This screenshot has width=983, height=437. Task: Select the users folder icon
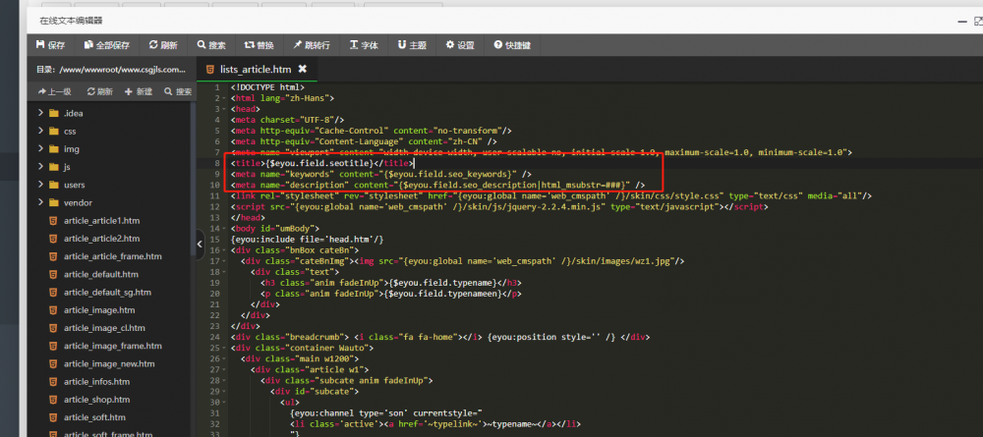(53, 184)
